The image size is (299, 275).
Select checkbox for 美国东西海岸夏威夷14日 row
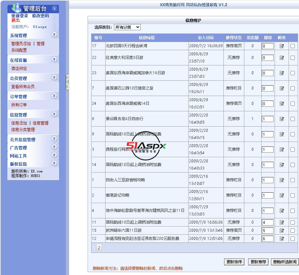292,103
